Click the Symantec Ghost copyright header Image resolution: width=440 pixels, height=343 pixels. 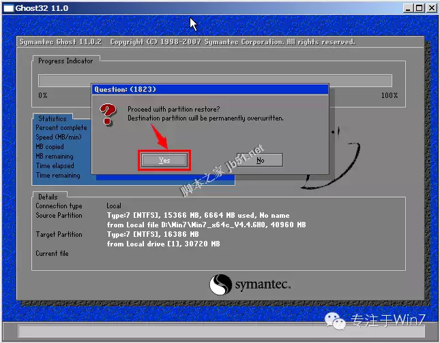click(x=187, y=42)
